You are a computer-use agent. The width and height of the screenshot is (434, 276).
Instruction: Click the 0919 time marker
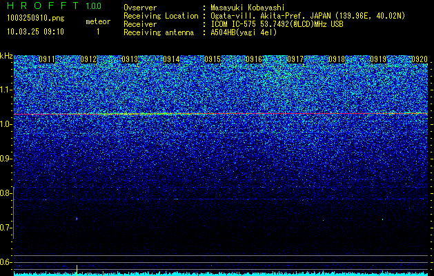click(378, 59)
